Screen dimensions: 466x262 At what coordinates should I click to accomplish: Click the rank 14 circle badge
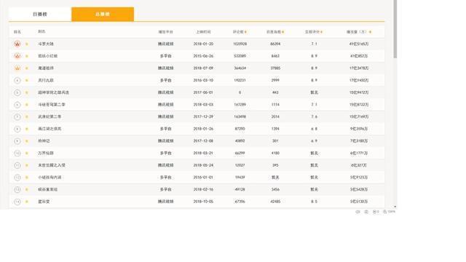coord(17,202)
